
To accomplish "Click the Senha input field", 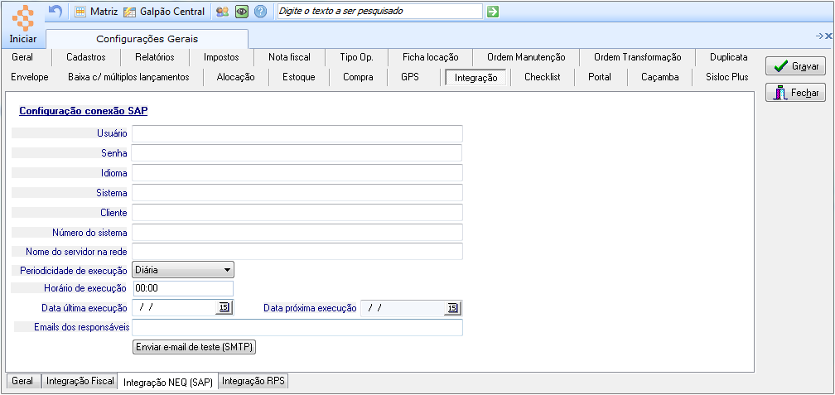I will point(297,153).
